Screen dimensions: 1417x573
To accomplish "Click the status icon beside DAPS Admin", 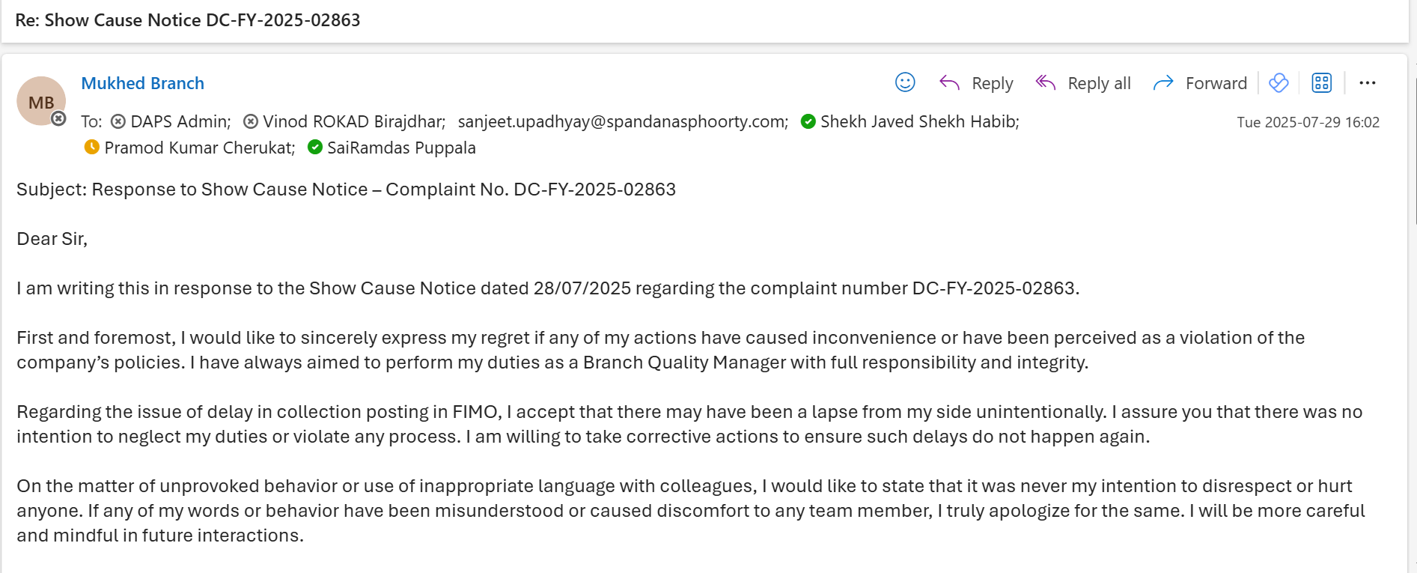I will point(118,121).
